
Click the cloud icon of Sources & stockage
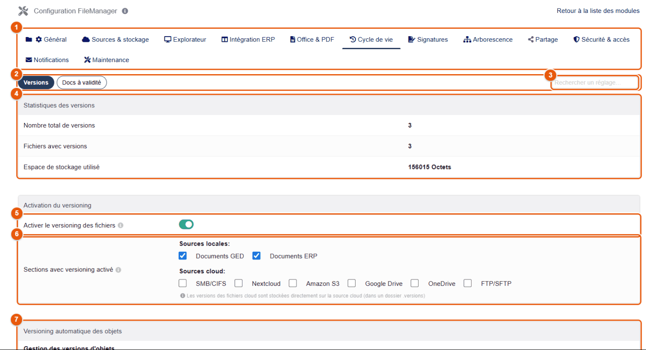[x=85, y=40]
